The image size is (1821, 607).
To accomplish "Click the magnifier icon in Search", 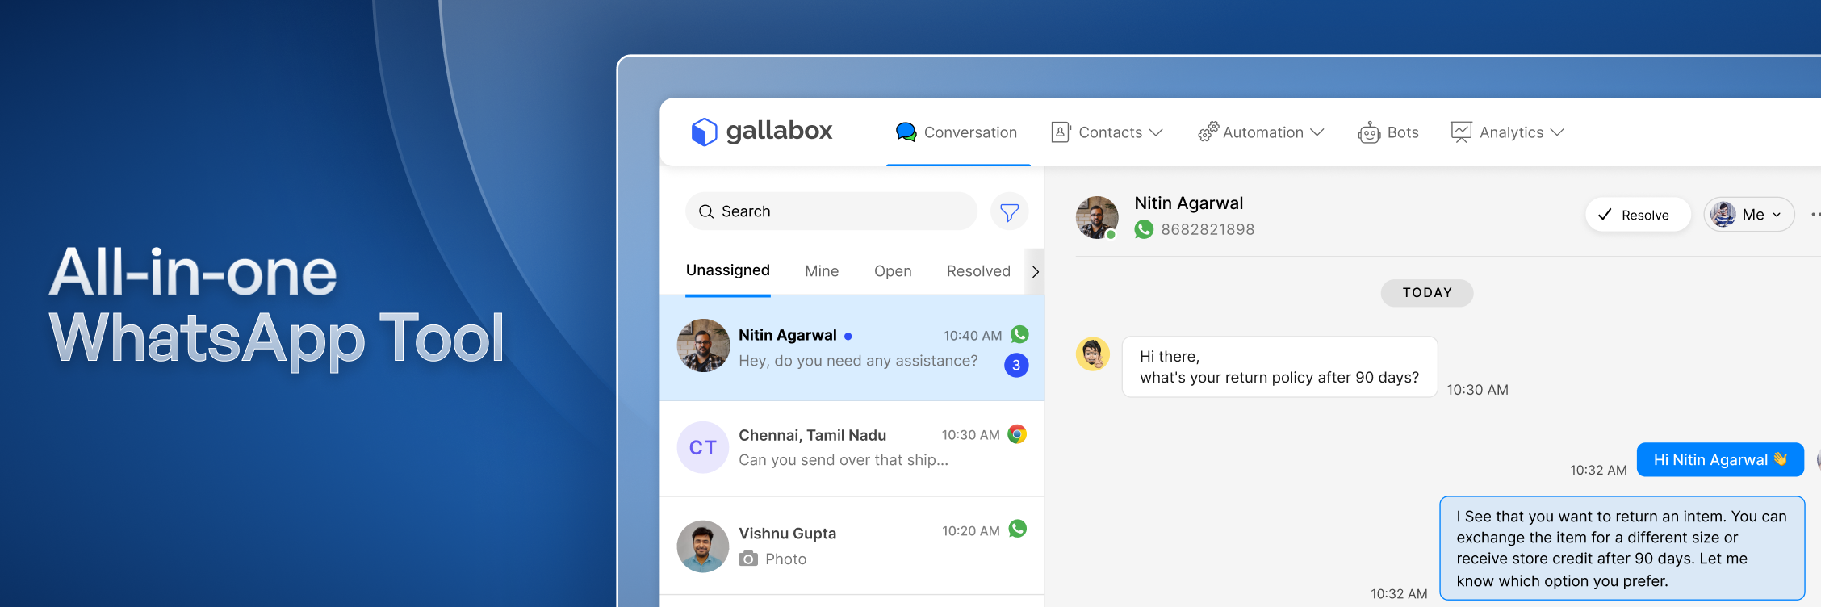I will tap(706, 211).
